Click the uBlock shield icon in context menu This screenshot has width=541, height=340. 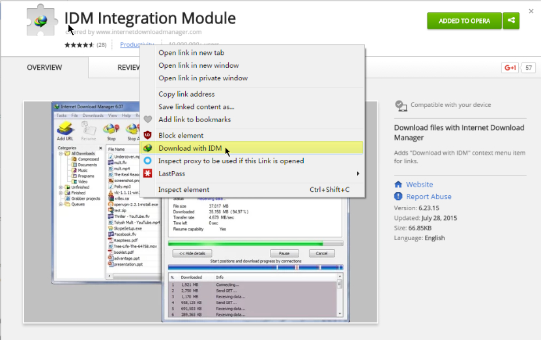[148, 135]
